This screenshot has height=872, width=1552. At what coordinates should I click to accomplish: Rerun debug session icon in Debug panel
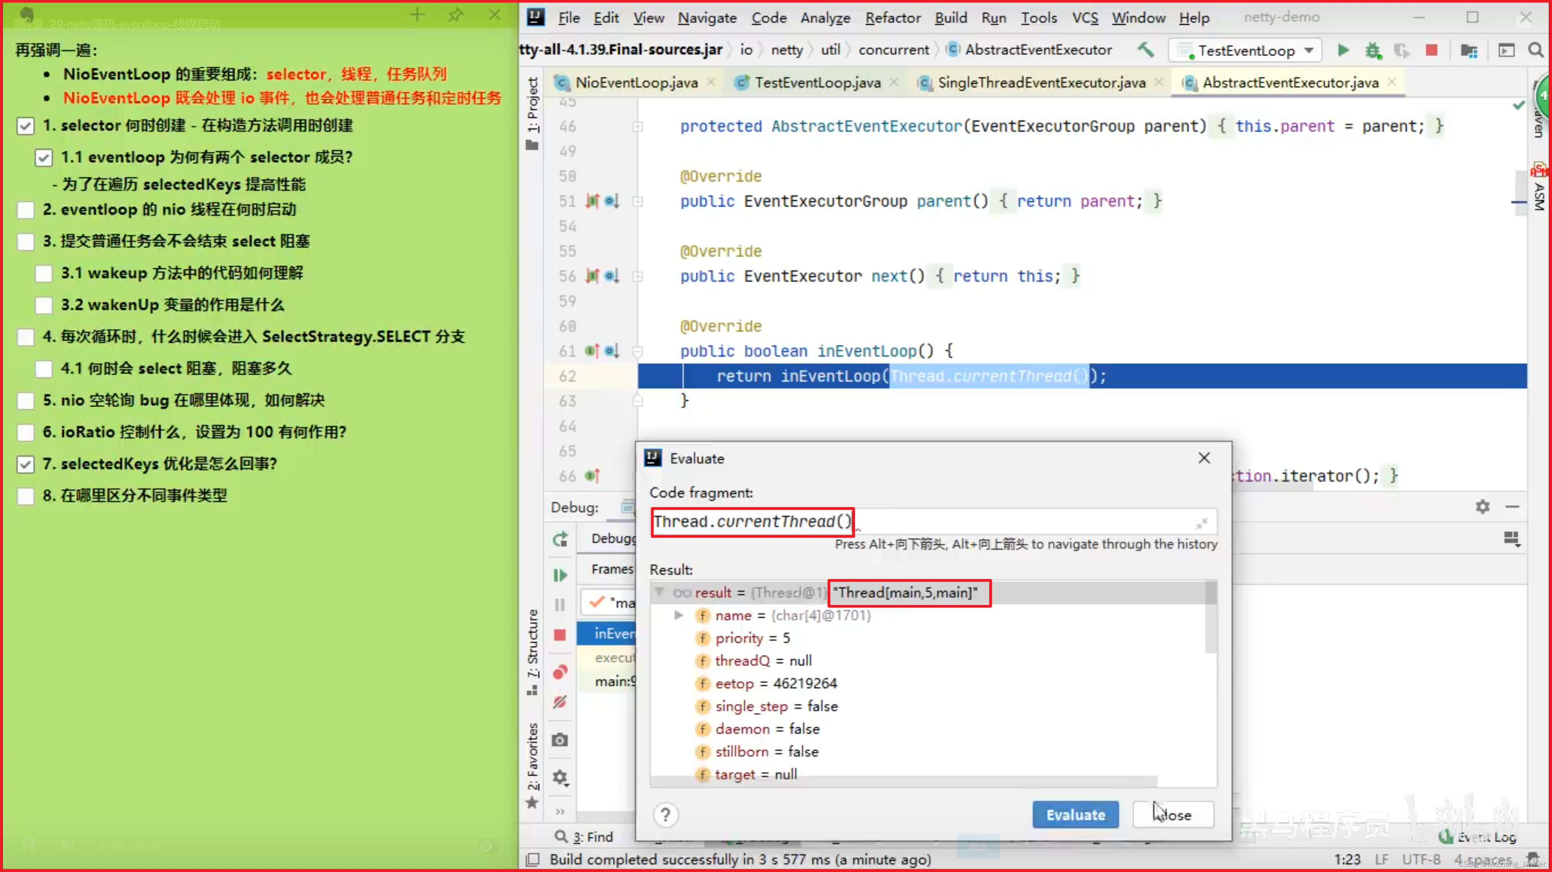click(560, 539)
